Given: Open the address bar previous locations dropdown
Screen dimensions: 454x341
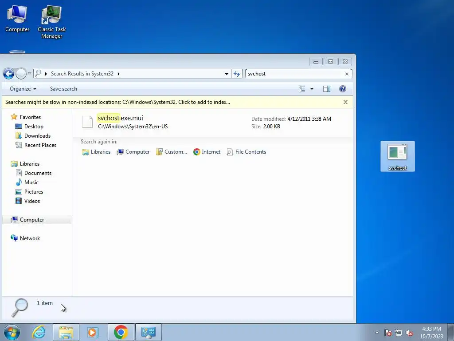Looking at the screenshot, I should point(227,74).
